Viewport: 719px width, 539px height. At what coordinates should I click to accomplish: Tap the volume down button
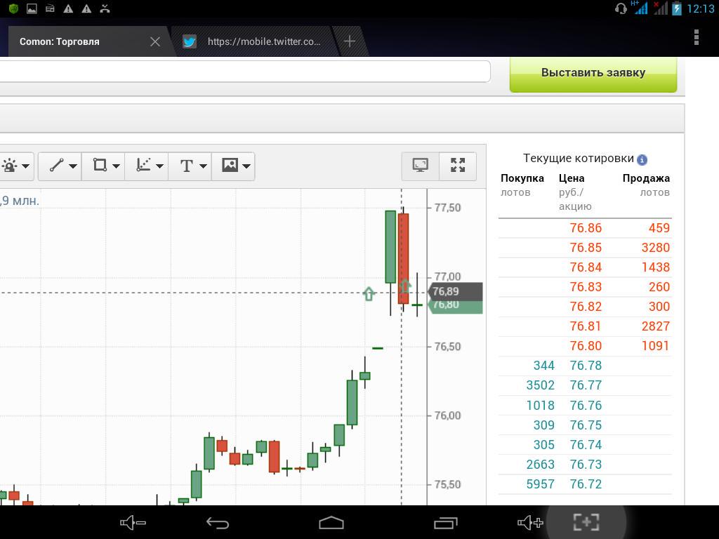point(133,522)
